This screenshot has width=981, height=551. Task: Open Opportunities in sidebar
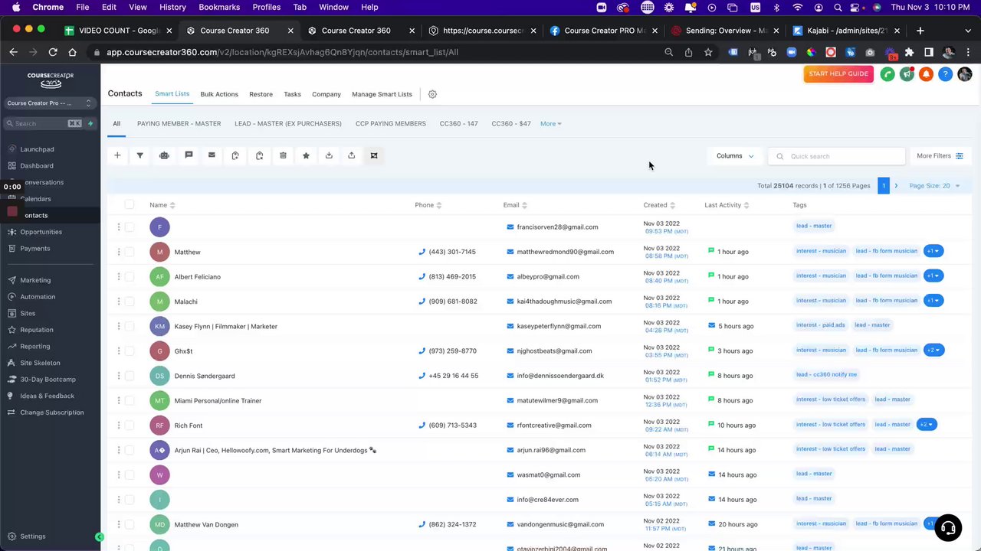point(41,232)
